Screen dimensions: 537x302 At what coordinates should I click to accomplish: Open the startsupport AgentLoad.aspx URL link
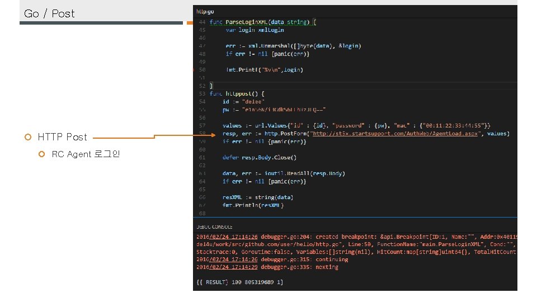coord(395,134)
